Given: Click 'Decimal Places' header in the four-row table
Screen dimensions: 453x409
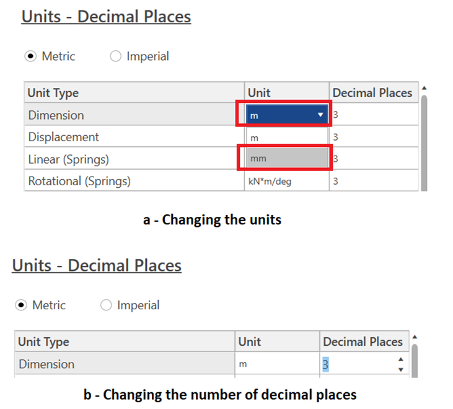Looking at the screenshot, I should coord(372,93).
